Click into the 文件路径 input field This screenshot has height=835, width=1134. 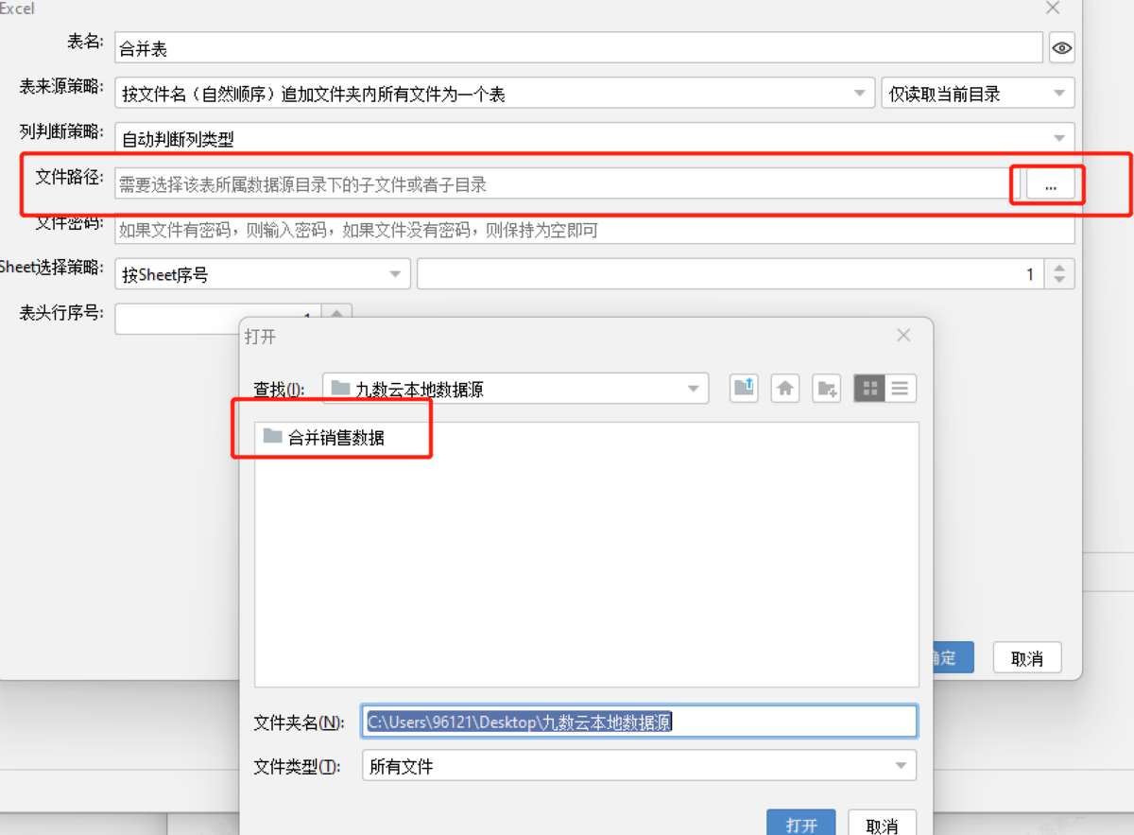[x=568, y=184]
